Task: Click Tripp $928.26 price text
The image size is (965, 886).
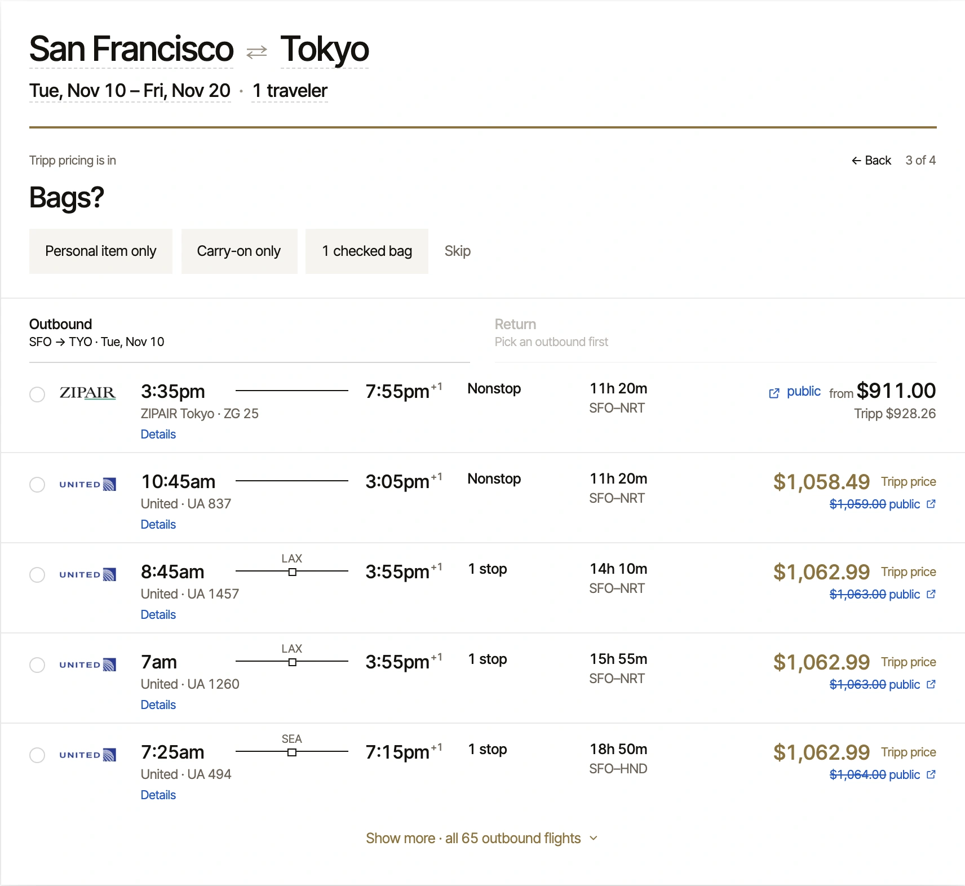Action: click(895, 414)
